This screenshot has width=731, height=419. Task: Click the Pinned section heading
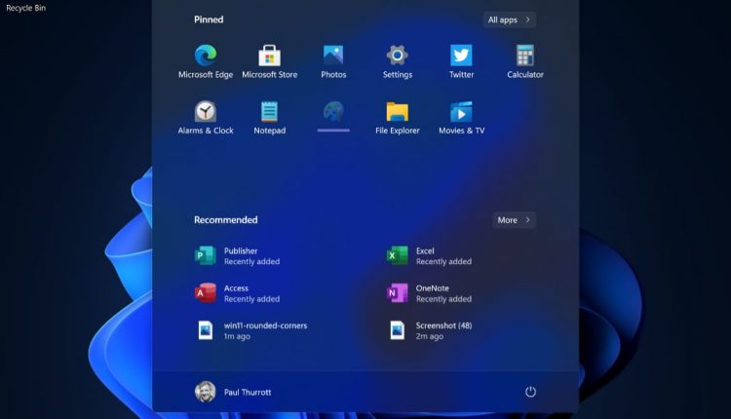[209, 19]
